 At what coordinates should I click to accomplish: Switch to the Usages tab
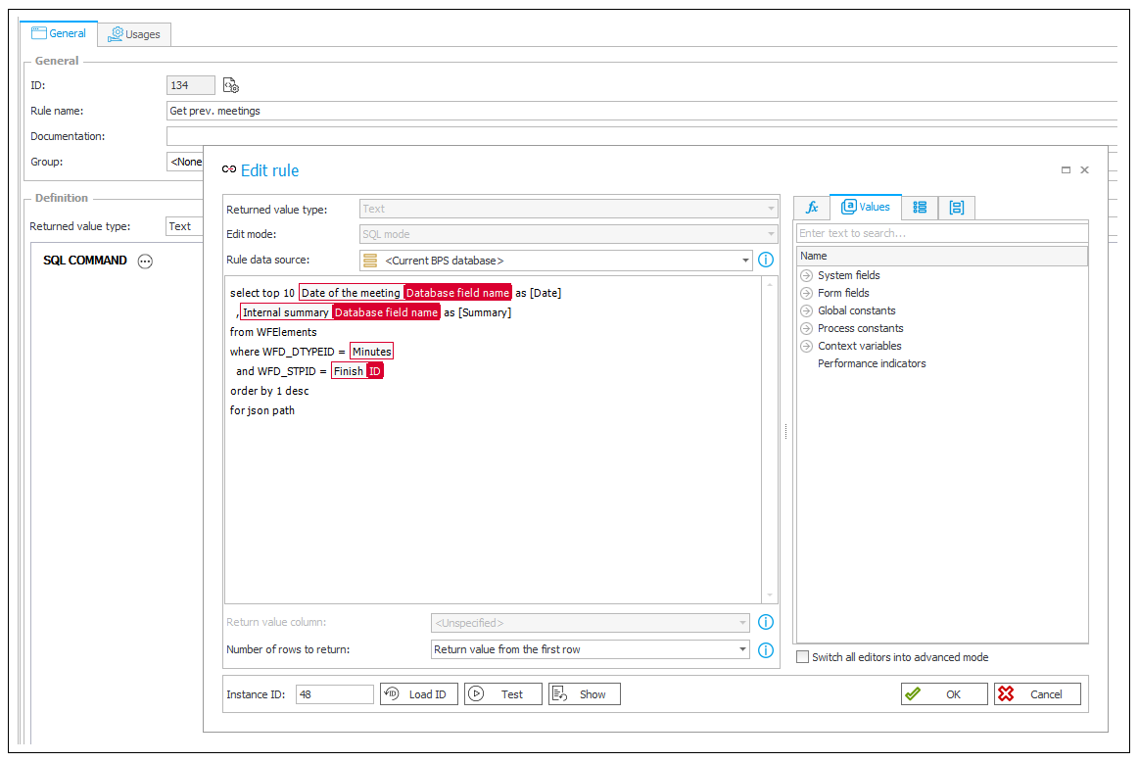click(135, 34)
